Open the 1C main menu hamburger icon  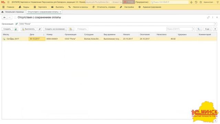click(x=8, y=2)
